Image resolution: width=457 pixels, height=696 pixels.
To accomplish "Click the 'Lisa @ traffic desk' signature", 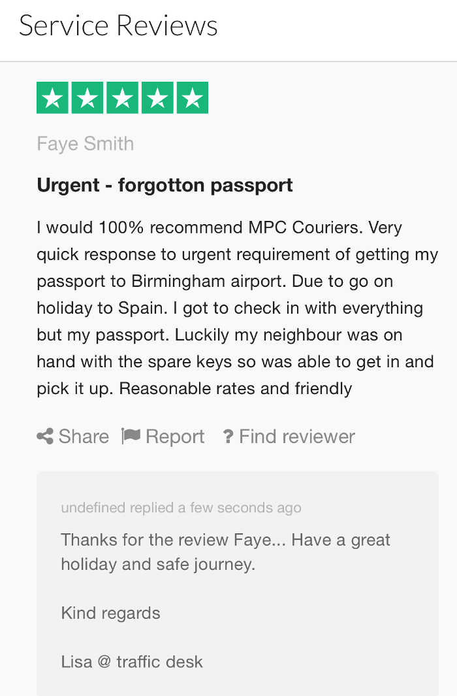I will tap(132, 661).
